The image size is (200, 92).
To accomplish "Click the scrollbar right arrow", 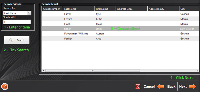I will (198, 71).
